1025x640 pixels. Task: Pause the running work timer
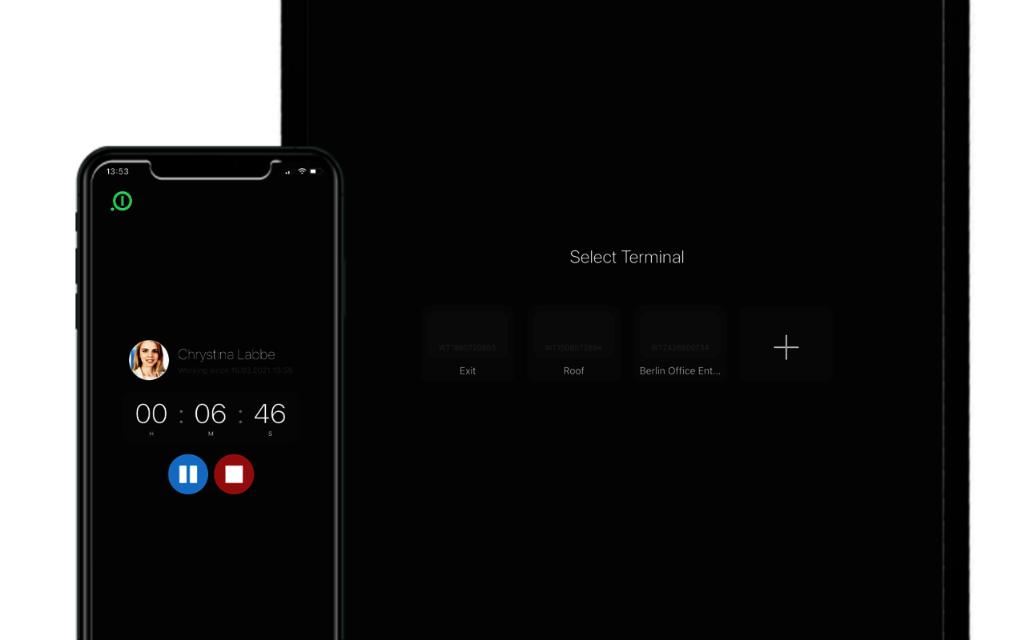(x=188, y=474)
